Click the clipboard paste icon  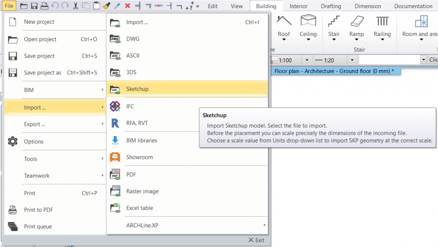pyautogui.click(x=96, y=6)
